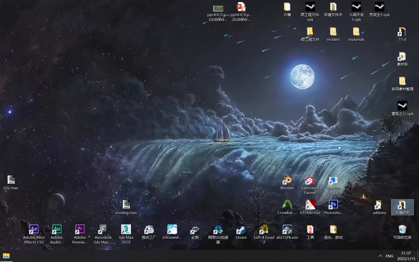Select the 222.max file
The image size is (419, 262).
[x=11, y=182]
